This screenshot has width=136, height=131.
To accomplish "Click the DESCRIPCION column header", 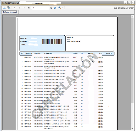I will click(48, 53).
